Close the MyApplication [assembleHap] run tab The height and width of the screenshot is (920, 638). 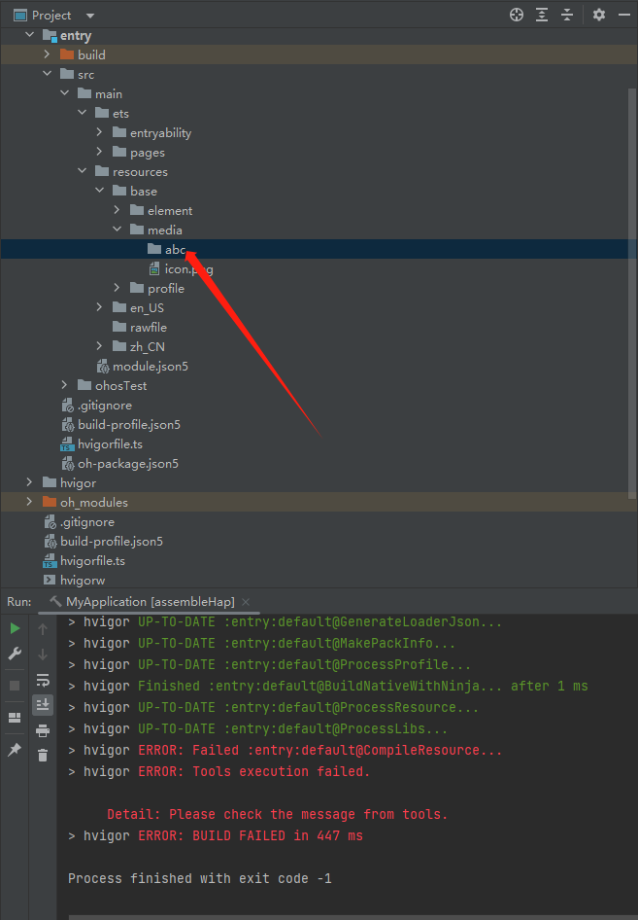(246, 602)
